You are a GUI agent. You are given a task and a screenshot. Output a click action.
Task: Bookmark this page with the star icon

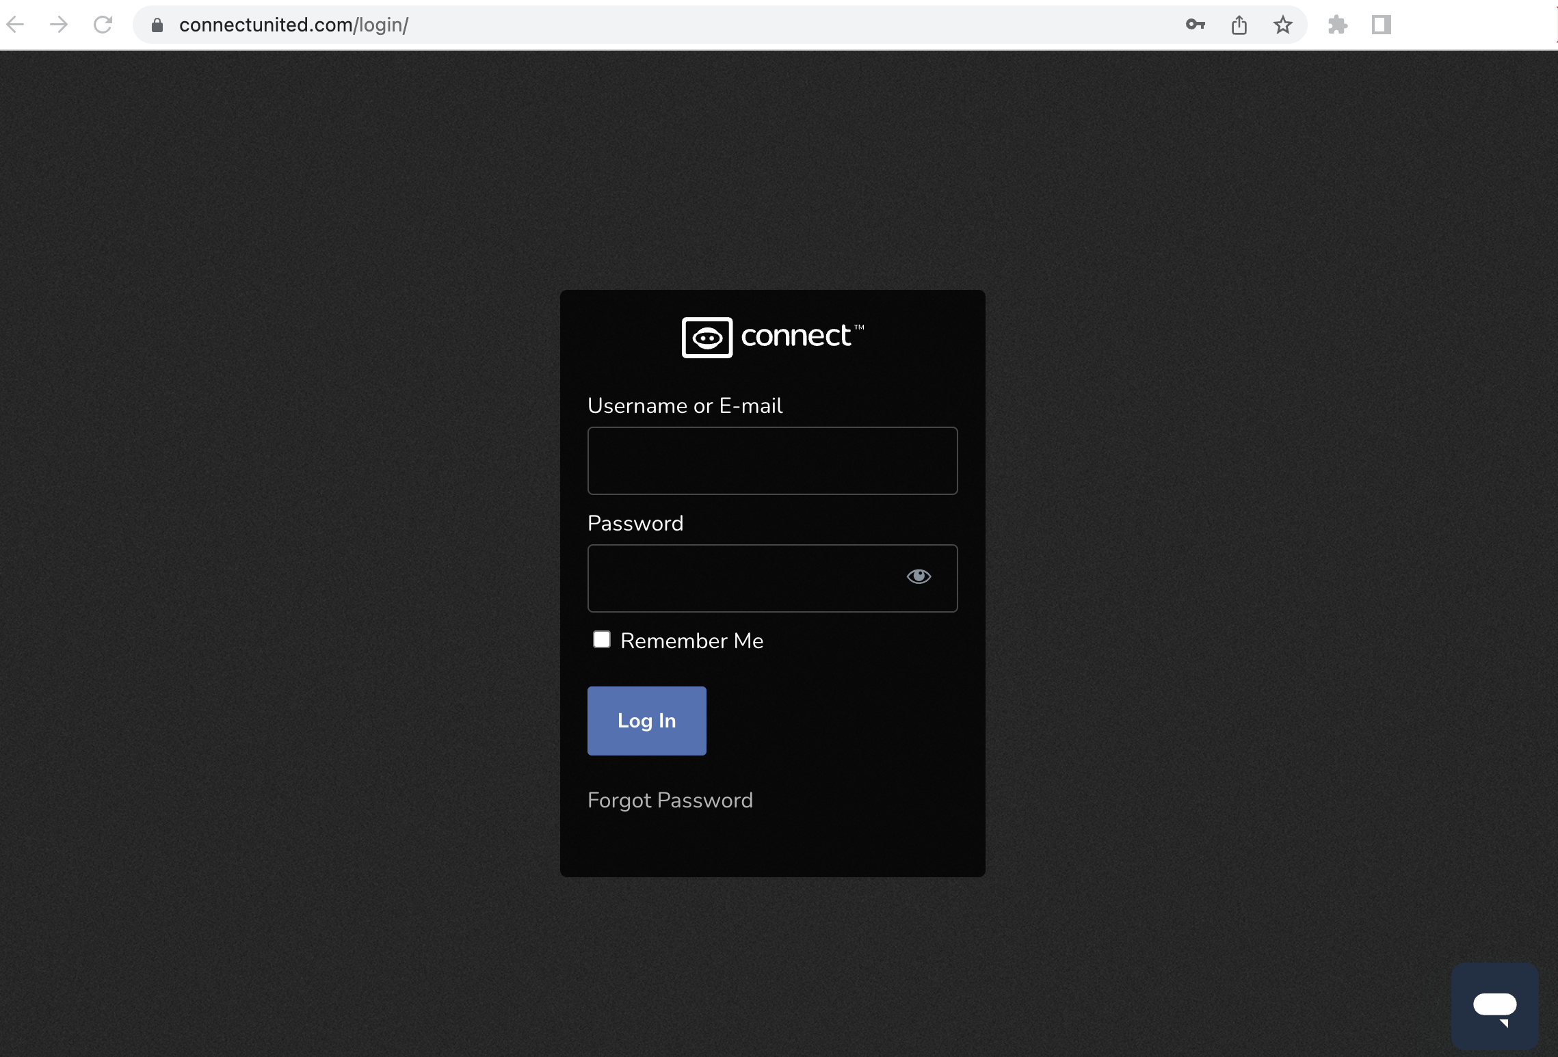pos(1283,25)
